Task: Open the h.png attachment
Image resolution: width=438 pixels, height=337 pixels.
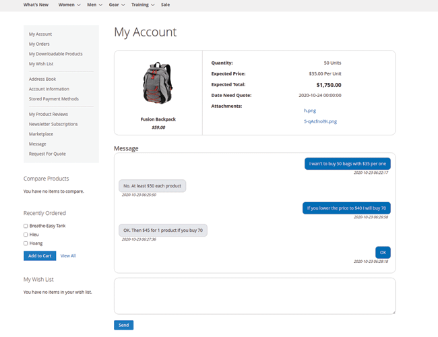Action: click(310, 110)
